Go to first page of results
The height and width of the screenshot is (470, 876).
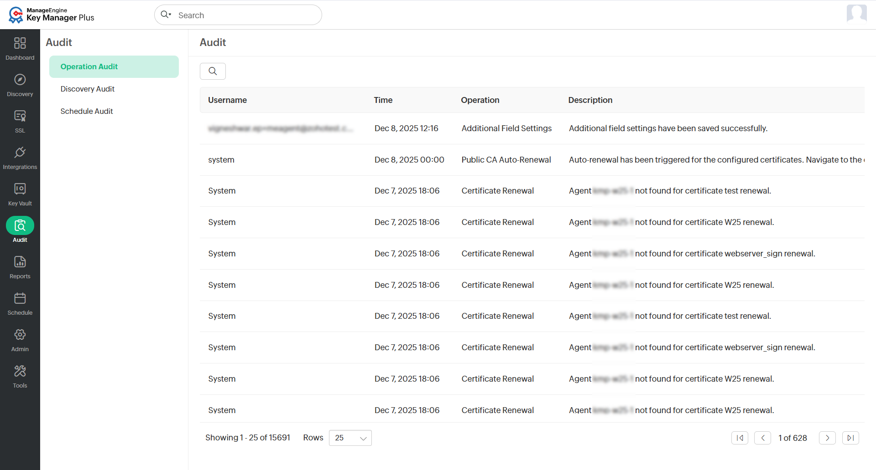tap(740, 438)
